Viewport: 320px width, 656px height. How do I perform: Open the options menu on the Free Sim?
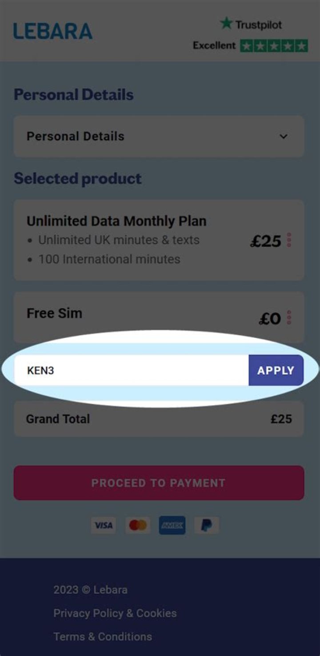[289, 317]
